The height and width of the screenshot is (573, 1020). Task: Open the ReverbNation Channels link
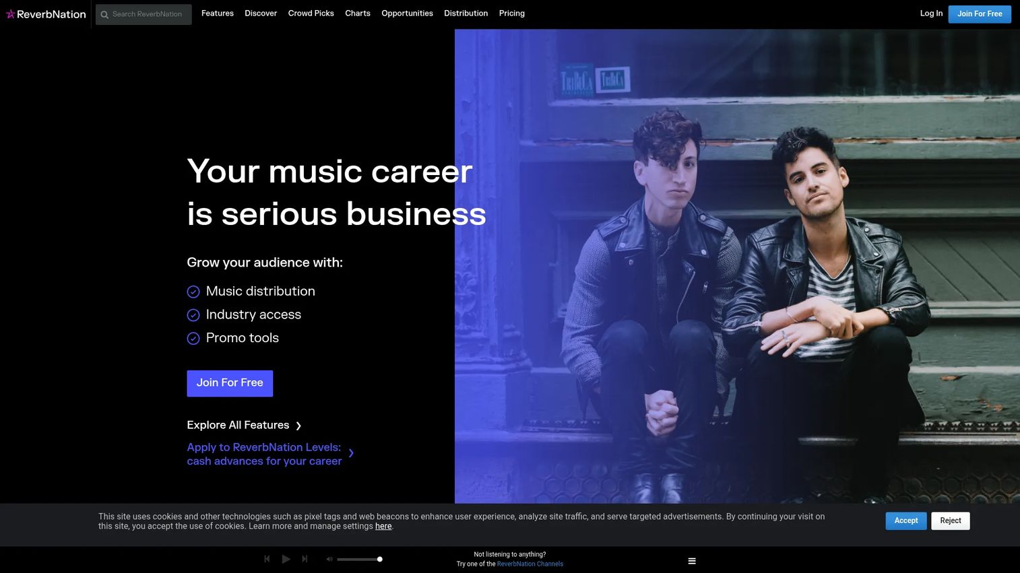[530, 564]
